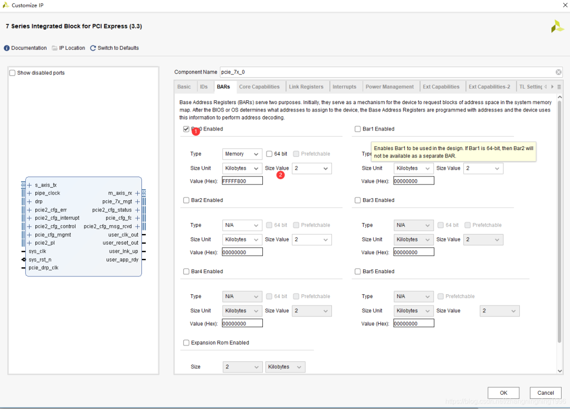Click scrollbar down arrow in BARs panel

coord(560,371)
